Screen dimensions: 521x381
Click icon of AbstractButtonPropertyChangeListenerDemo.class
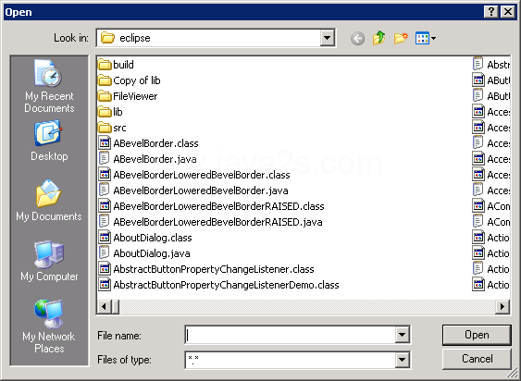coord(105,285)
